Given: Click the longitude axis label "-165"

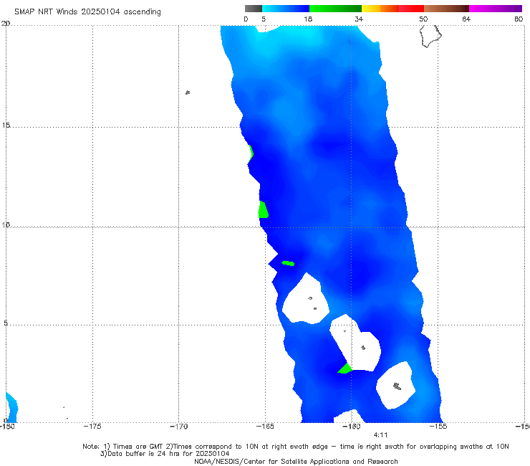Looking at the screenshot, I should pyautogui.click(x=265, y=427).
